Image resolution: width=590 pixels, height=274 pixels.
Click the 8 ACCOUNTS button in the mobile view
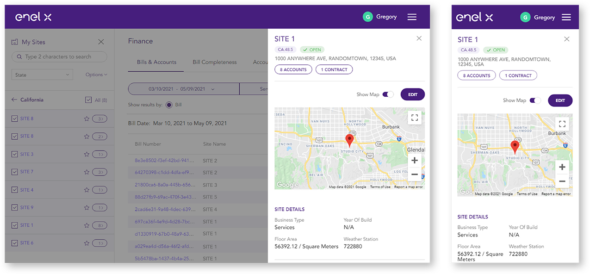[x=476, y=75]
